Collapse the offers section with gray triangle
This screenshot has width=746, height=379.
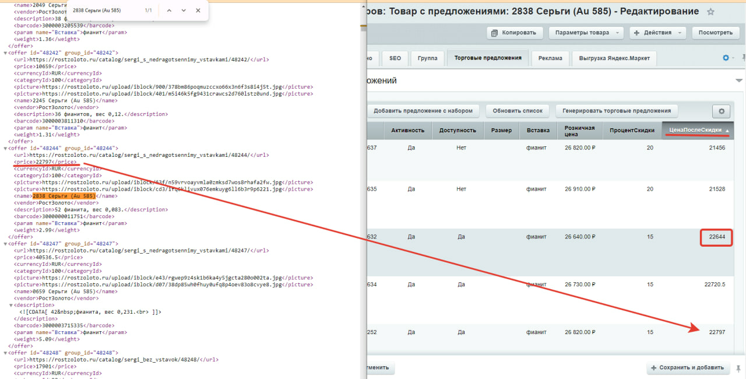coord(739,80)
